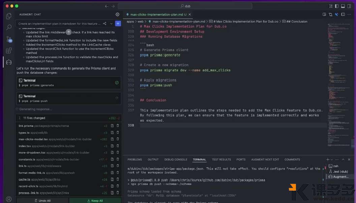Close the bottom terminal panel
Viewport: 356px width, 203px height.
(349, 159)
